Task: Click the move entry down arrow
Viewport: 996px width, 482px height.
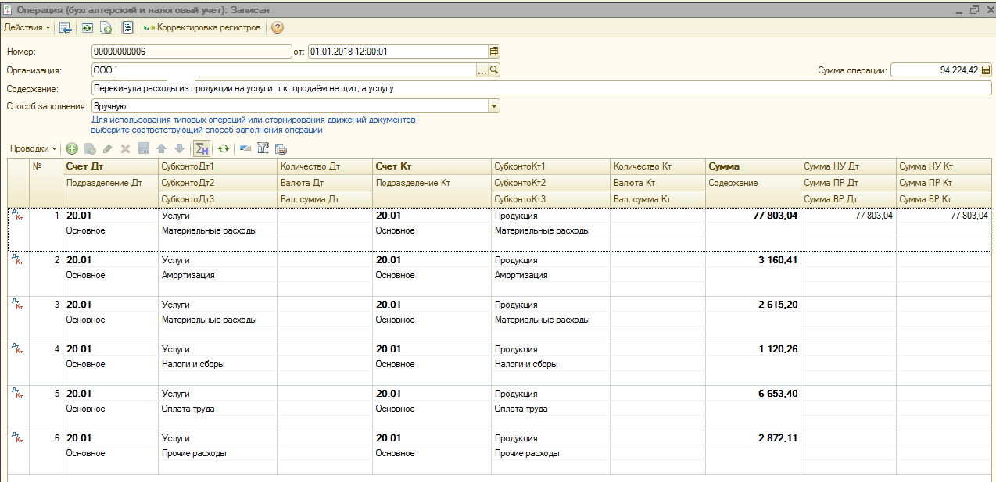Action: pos(179,148)
